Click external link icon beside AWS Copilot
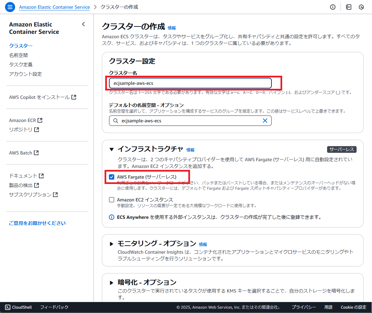The width and height of the screenshot is (372, 313). point(74,97)
